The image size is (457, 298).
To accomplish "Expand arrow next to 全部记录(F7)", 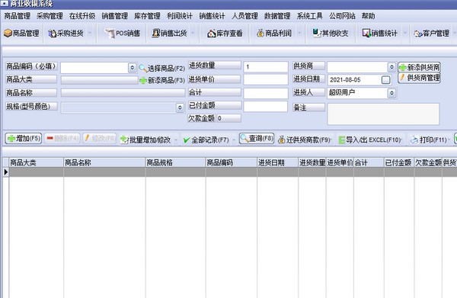I will 234,140.
